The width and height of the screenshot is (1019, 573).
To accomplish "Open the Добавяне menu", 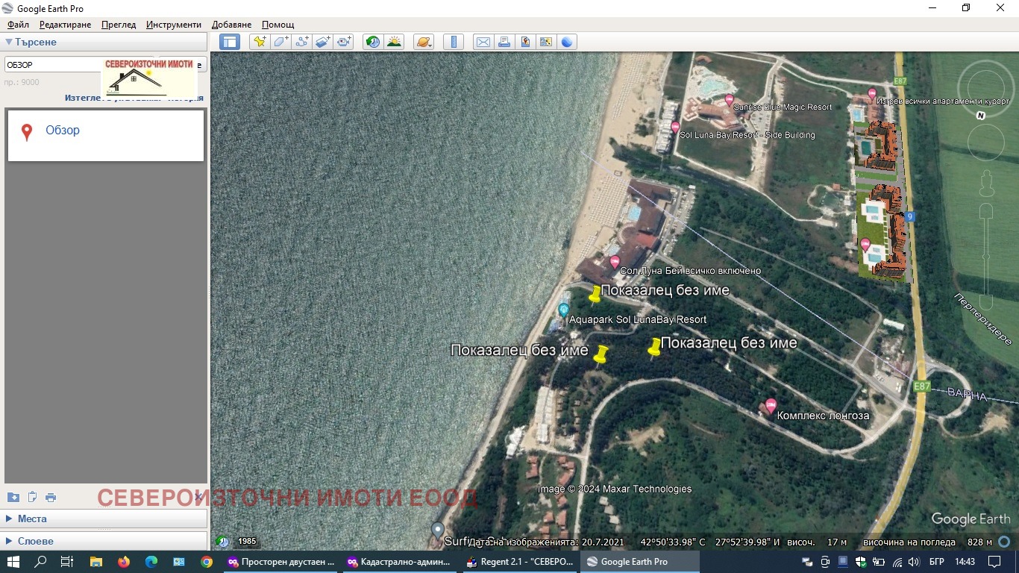I will coord(231,25).
